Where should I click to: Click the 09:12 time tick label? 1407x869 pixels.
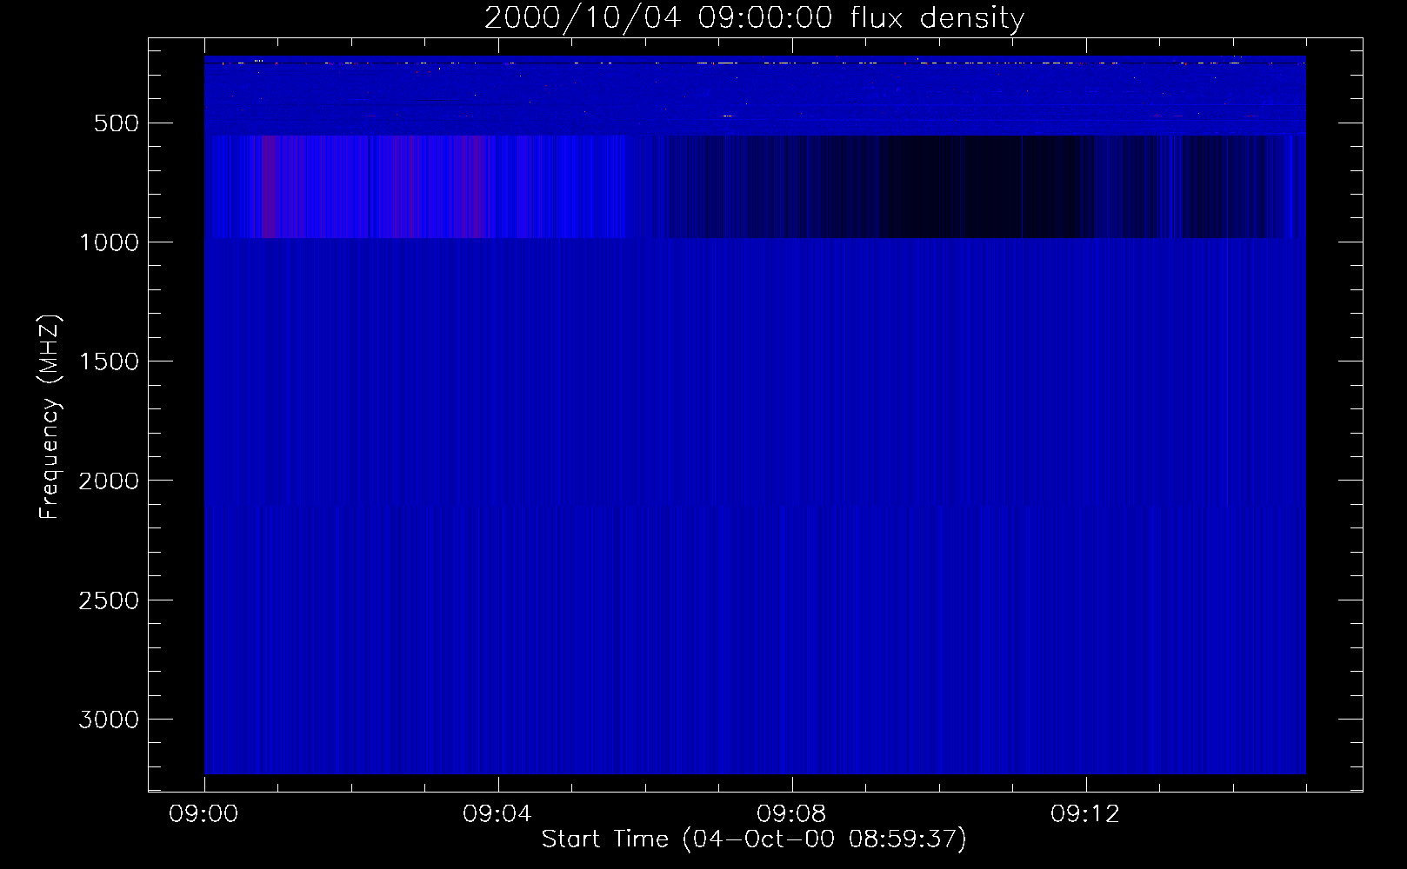click(x=1085, y=814)
